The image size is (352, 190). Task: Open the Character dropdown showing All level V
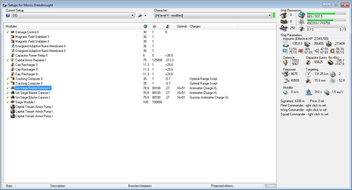coord(213,15)
